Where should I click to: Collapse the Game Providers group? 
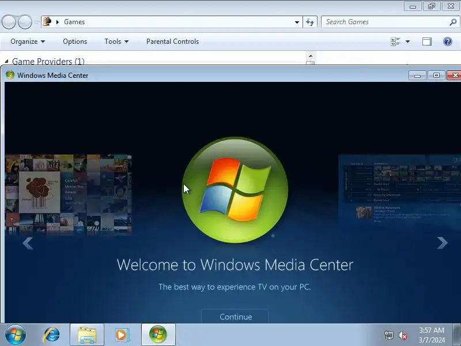pos(6,61)
